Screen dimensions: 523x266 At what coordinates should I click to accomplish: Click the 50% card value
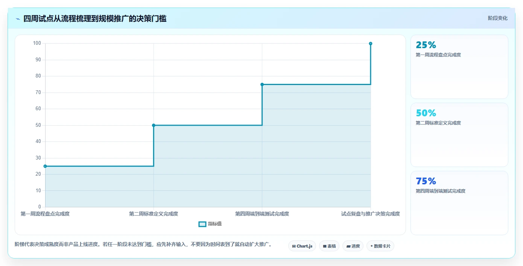click(426, 113)
